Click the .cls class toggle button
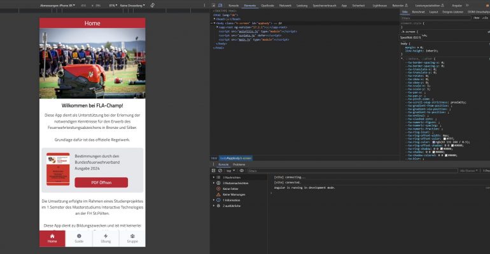Screen dimensions: 490x254 coord(485,18)
